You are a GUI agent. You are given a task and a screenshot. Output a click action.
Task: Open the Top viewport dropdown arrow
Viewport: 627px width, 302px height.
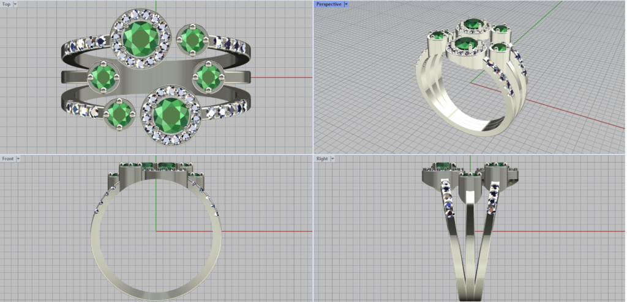point(15,4)
